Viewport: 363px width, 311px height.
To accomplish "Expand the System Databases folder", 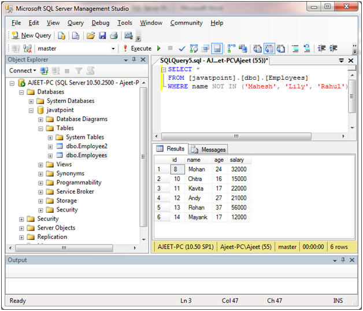I will 31,101.
